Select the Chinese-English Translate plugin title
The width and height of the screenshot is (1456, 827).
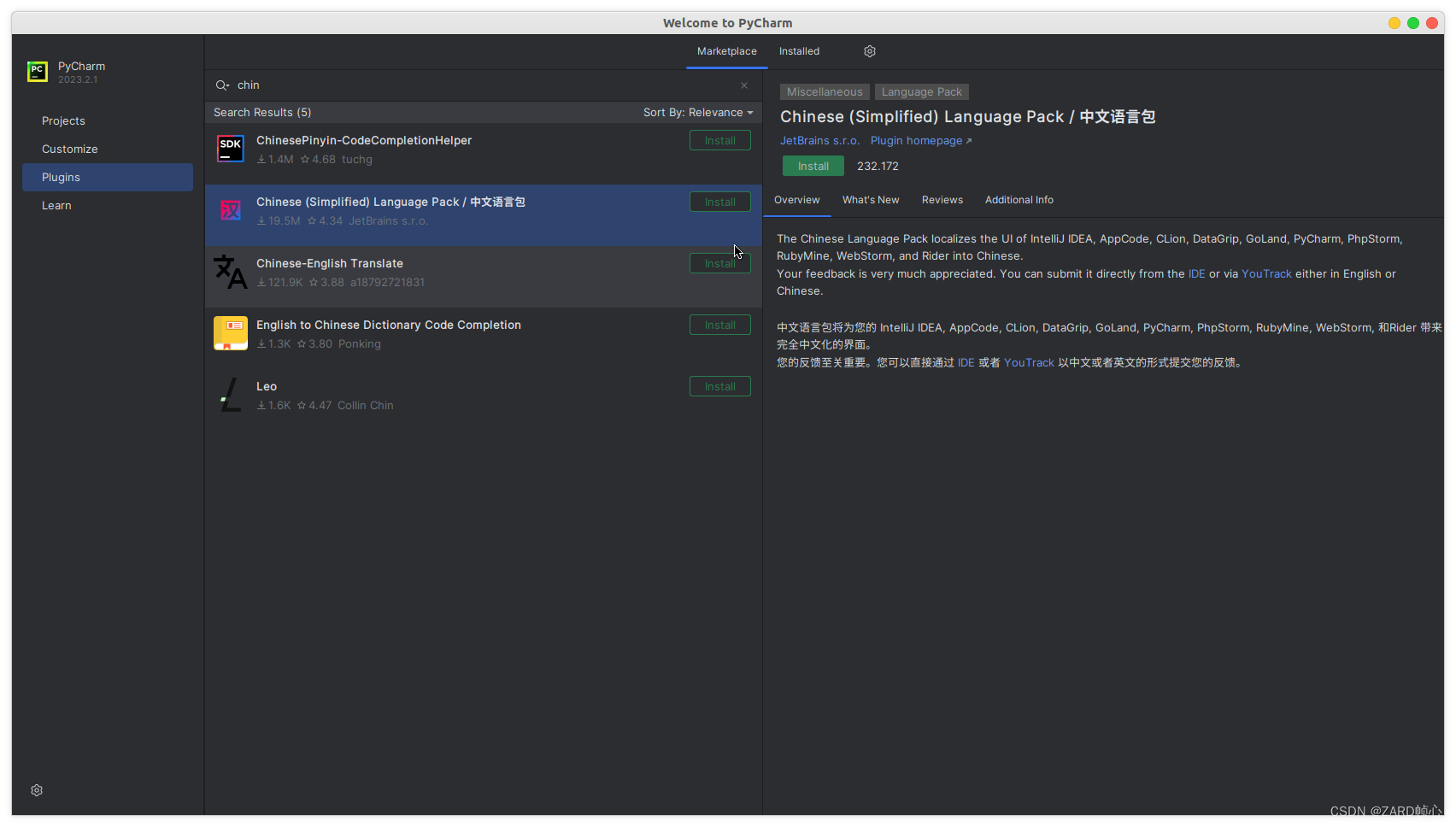(x=330, y=264)
